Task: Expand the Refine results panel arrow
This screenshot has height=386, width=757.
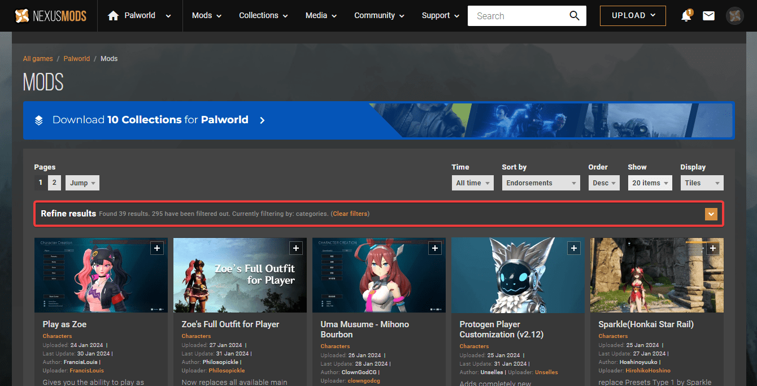Action: pos(711,214)
